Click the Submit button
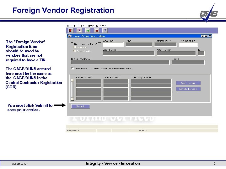Viewport: 226px width, 169px height. [80, 106]
